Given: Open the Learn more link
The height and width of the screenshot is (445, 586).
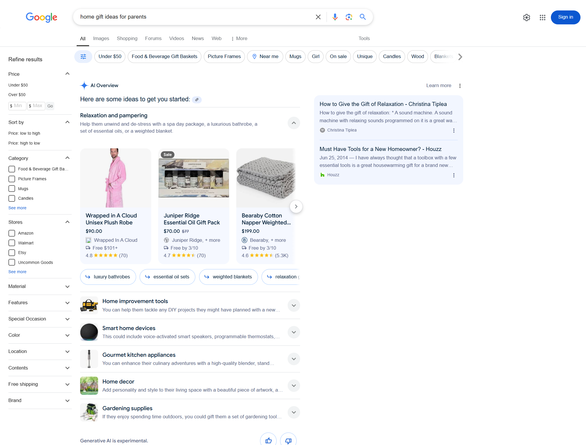Looking at the screenshot, I should tap(439, 85).
